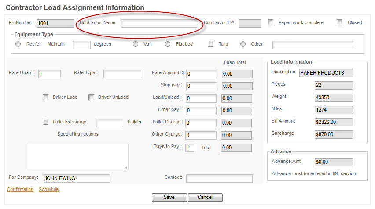The width and height of the screenshot is (375, 209).
Task: Click the Other Charge input field
Action: (201, 135)
